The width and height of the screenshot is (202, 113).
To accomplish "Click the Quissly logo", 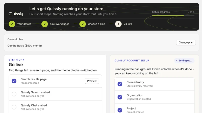I will [x=16, y=14].
